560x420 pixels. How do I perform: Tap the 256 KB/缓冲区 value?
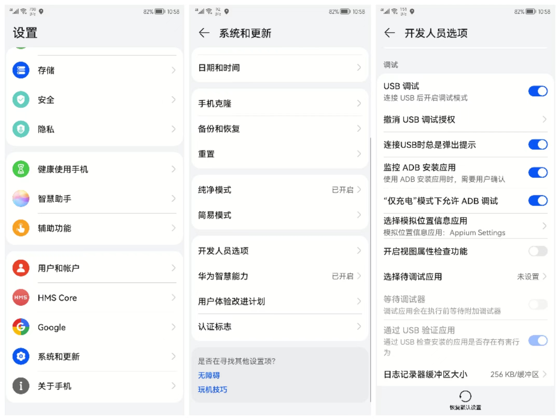[x=515, y=374]
